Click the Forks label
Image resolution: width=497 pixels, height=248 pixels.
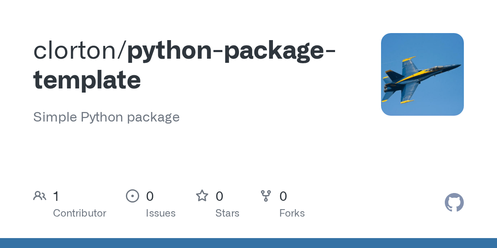(292, 213)
